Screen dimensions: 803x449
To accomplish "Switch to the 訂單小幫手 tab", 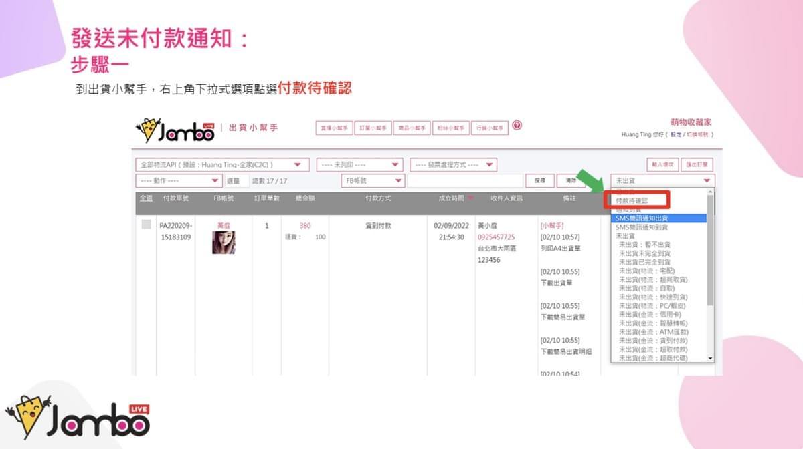I will click(x=373, y=128).
